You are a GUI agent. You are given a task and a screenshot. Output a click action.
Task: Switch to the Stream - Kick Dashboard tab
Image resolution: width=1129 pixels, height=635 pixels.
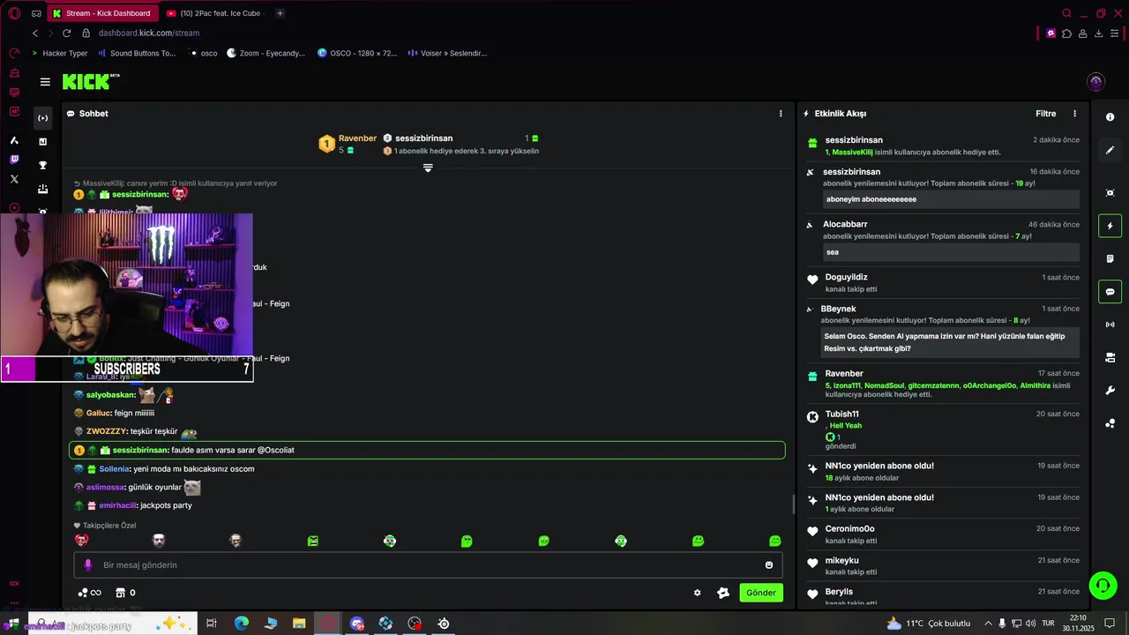point(101,13)
